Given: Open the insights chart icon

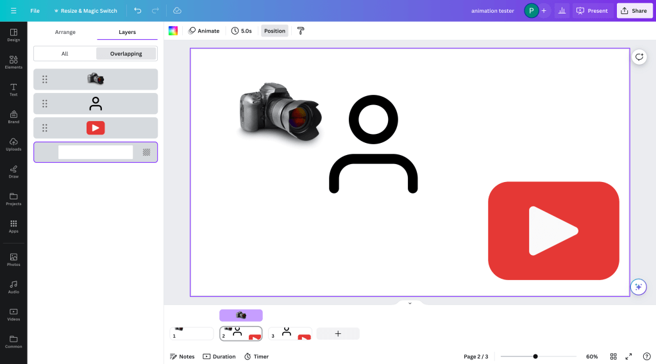Looking at the screenshot, I should click(562, 11).
